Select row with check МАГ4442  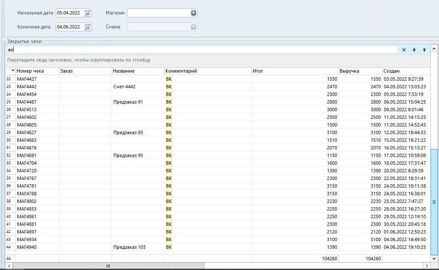(x=218, y=87)
